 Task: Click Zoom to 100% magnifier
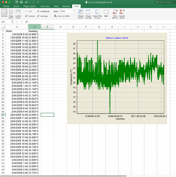pyautogui.click(x=55, y=16)
